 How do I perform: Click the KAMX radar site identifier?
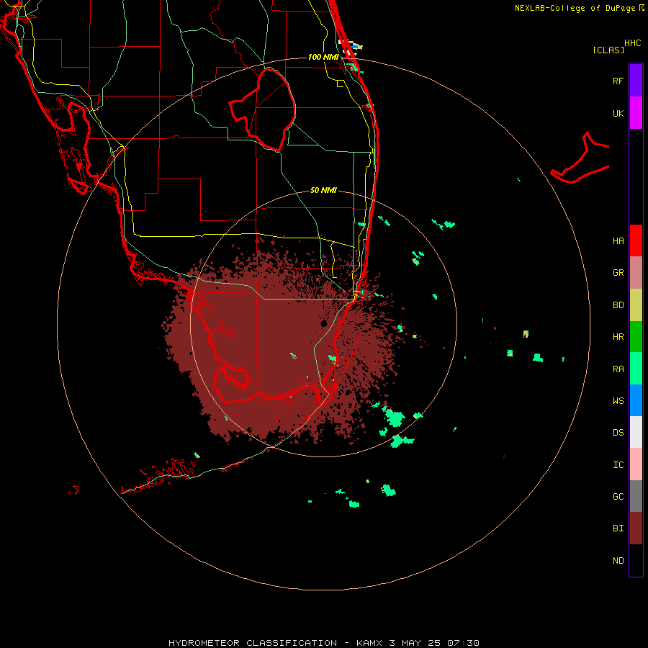pos(369,643)
